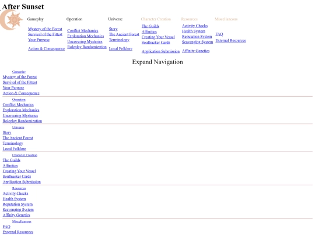315x236 pixels.
Task: Select Terminology in the expanded list
Action: [13, 143]
